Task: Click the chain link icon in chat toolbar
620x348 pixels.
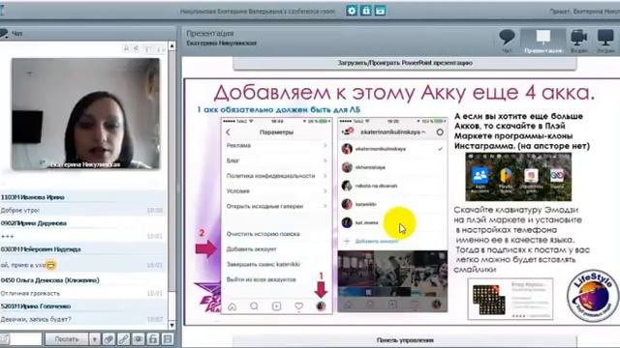Action: tap(123, 339)
